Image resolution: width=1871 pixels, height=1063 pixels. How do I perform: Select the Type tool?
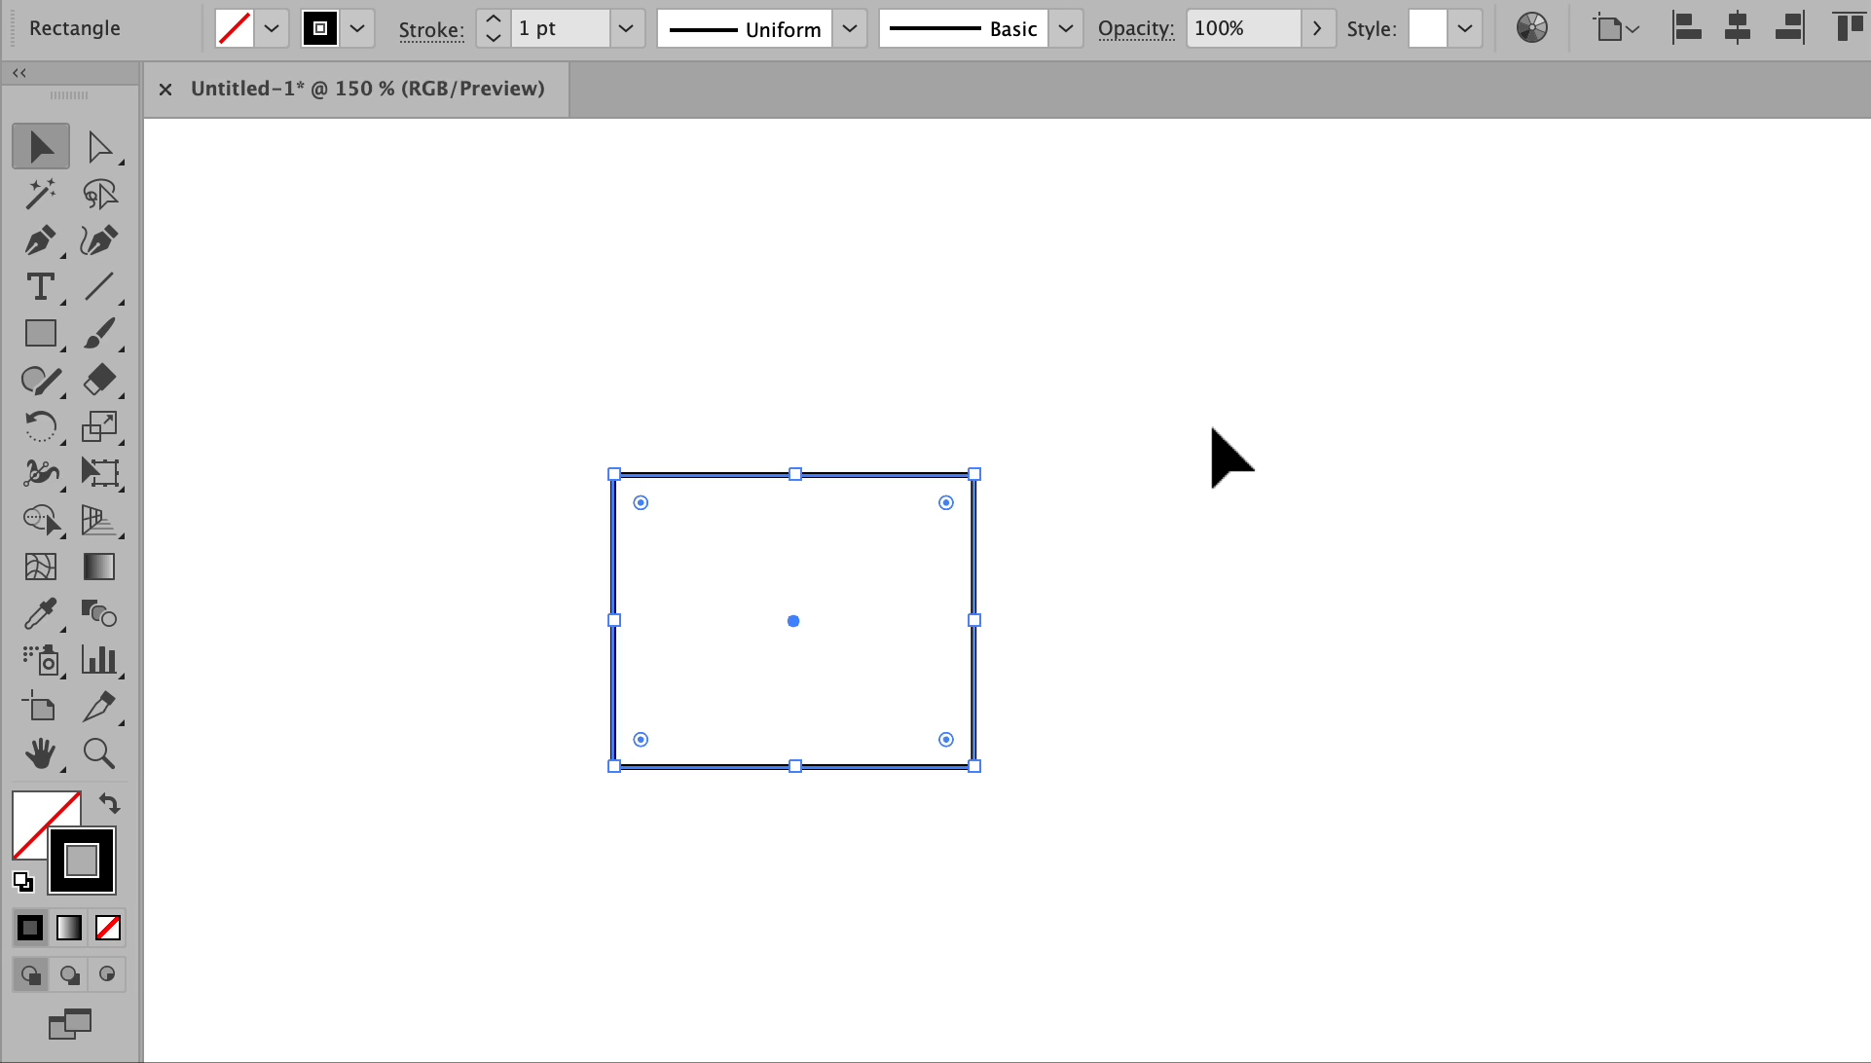pyautogui.click(x=40, y=286)
